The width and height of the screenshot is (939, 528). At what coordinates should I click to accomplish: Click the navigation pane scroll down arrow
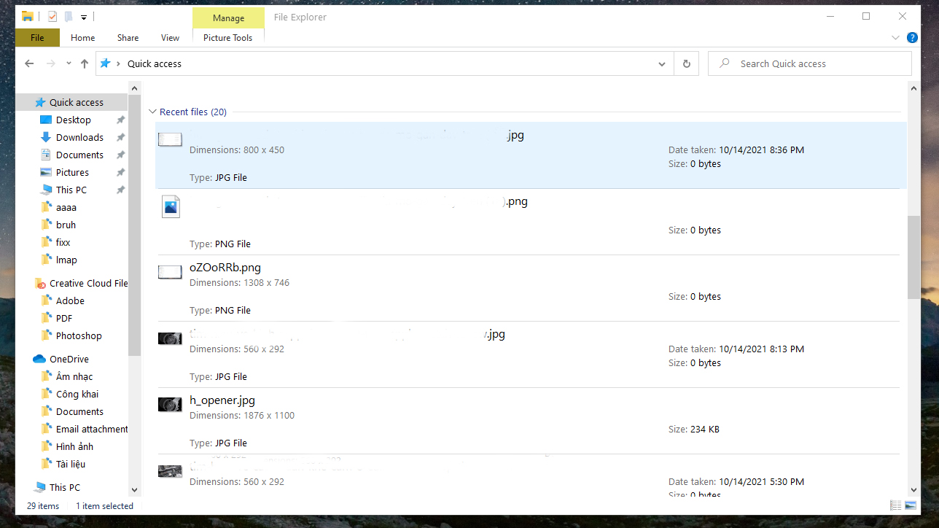pyautogui.click(x=134, y=490)
